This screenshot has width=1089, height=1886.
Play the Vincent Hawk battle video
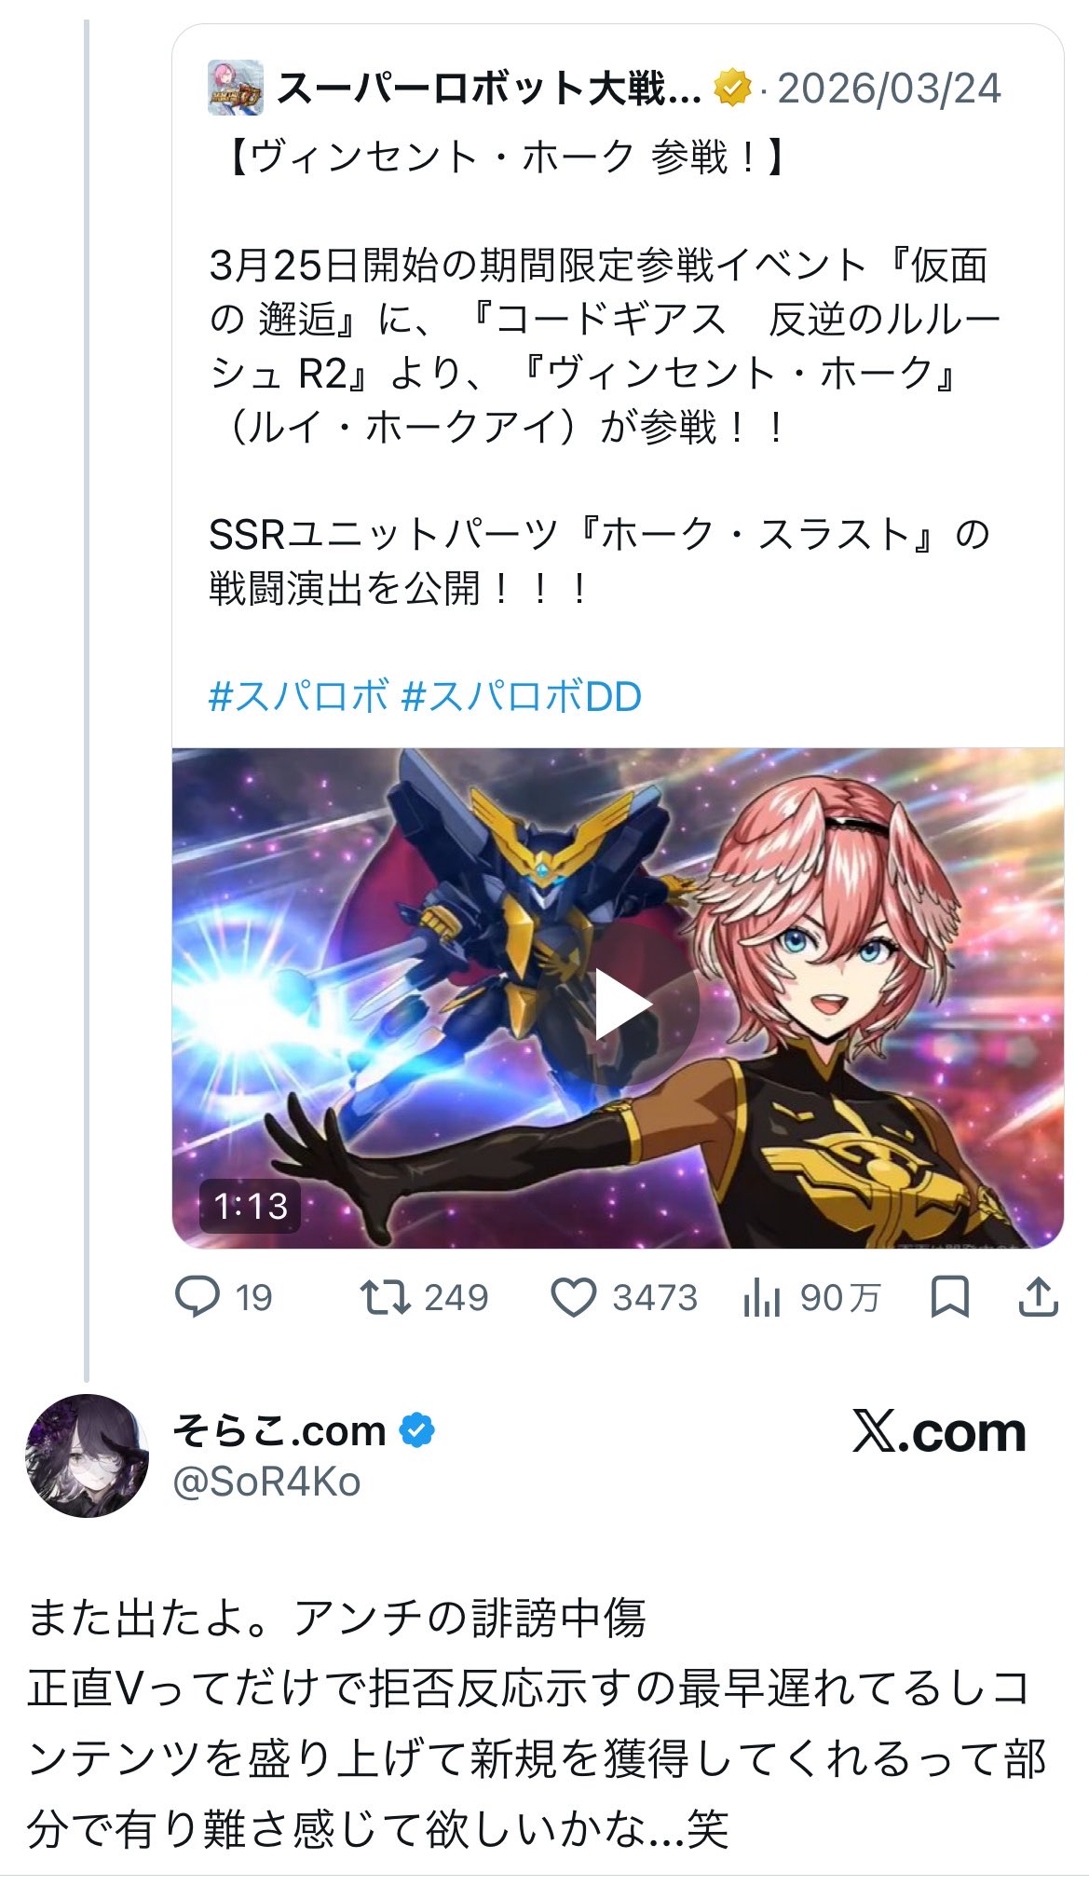coord(623,1004)
